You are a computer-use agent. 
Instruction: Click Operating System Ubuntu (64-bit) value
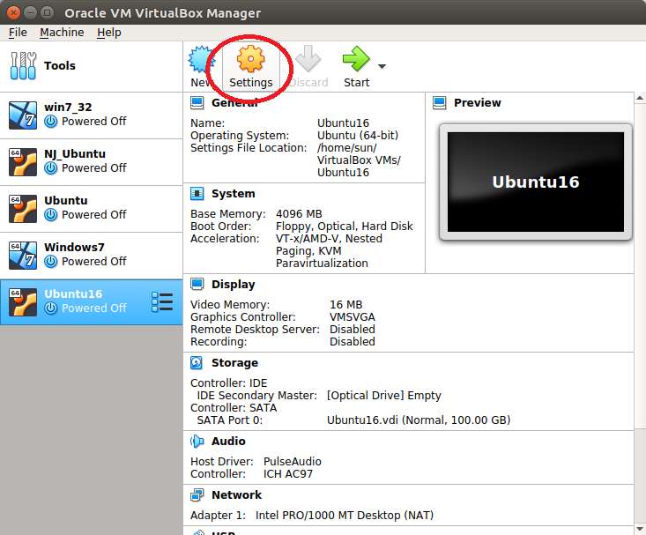[358, 135]
